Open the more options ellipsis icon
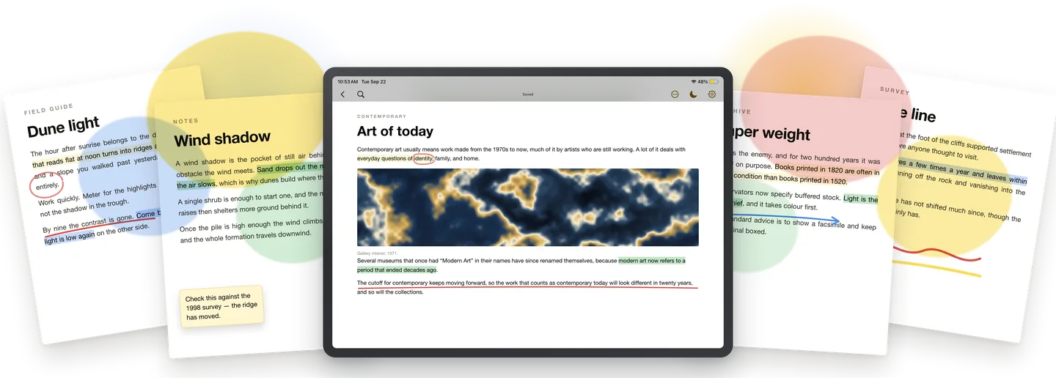 point(675,94)
